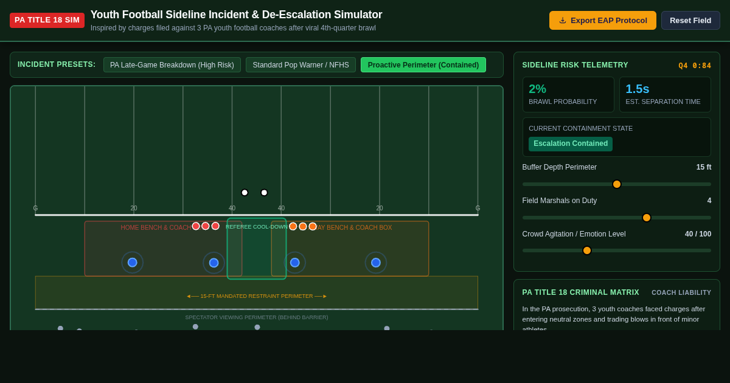Click the Incident Presets label

coord(57,64)
